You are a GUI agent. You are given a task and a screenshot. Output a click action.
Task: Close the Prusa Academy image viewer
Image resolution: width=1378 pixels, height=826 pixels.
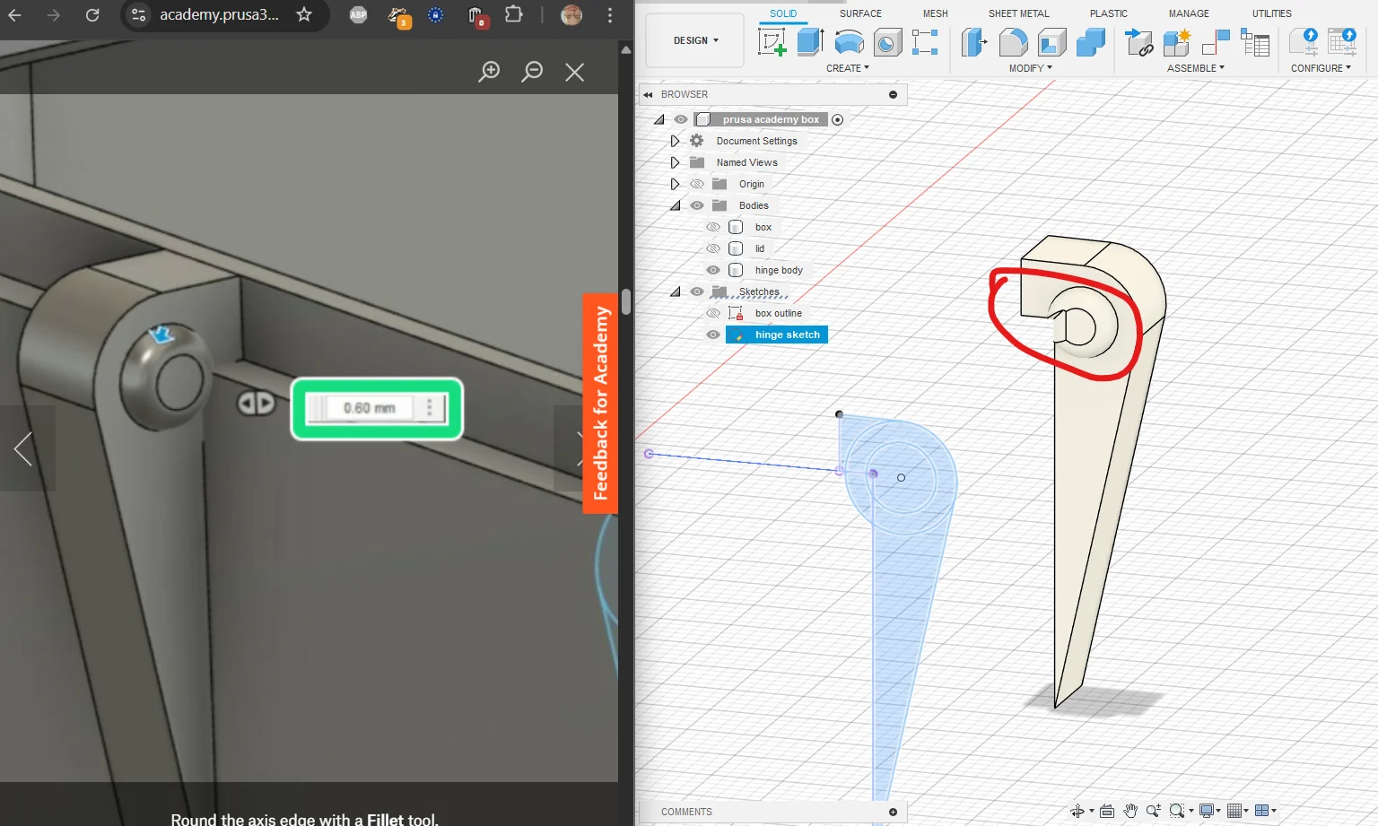(575, 72)
